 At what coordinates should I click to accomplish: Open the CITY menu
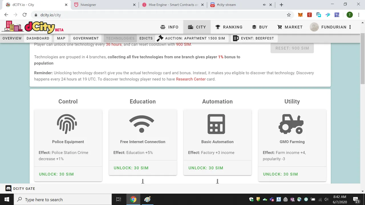click(197, 27)
